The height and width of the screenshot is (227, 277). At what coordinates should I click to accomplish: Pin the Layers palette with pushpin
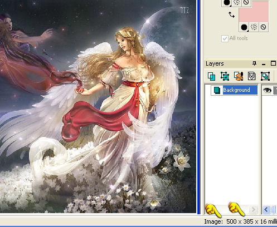click(x=255, y=63)
